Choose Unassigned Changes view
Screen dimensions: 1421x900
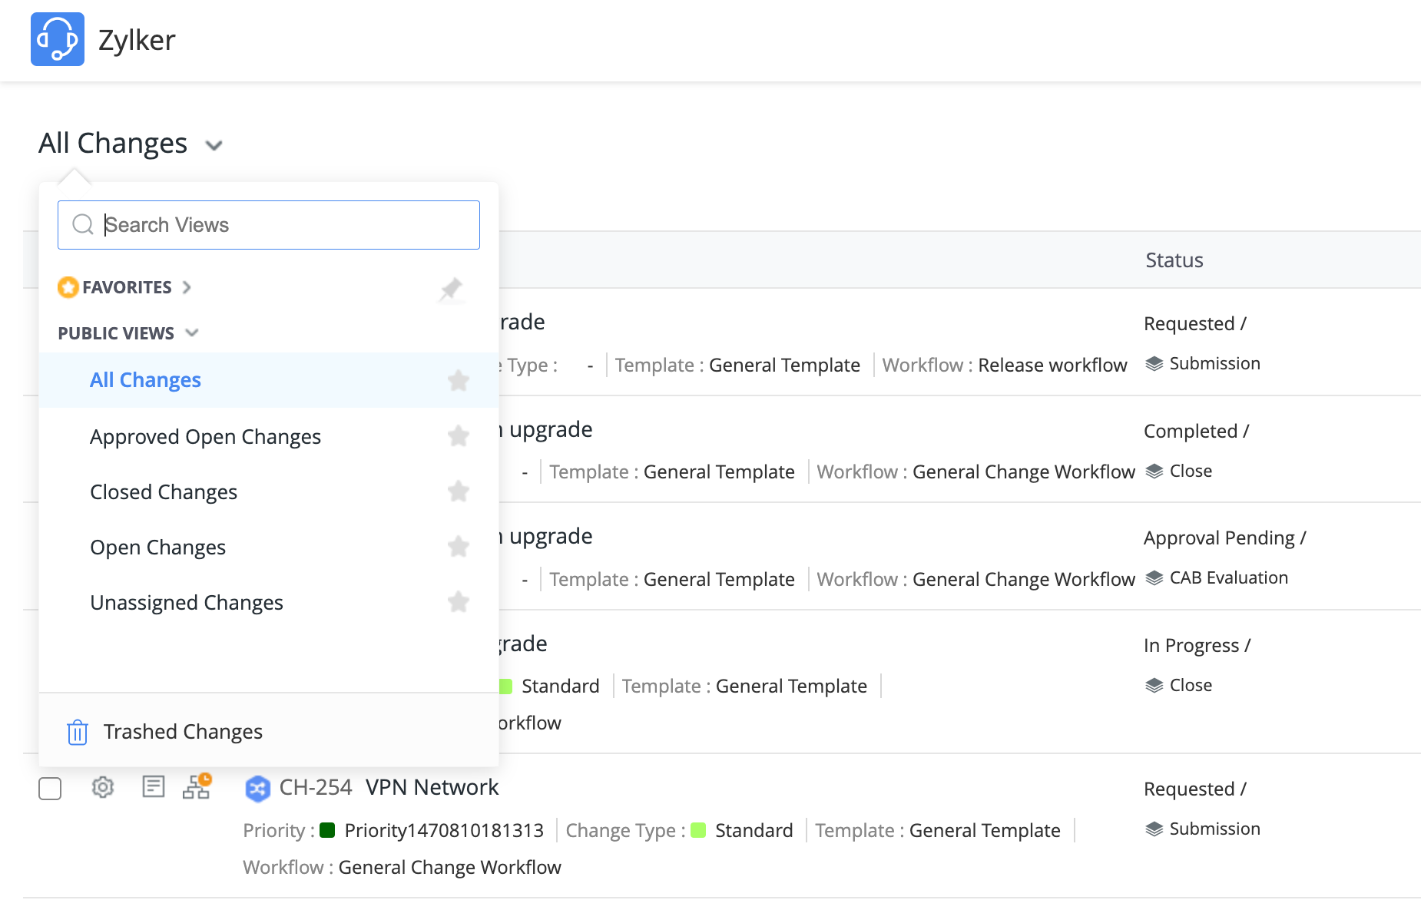(187, 603)
